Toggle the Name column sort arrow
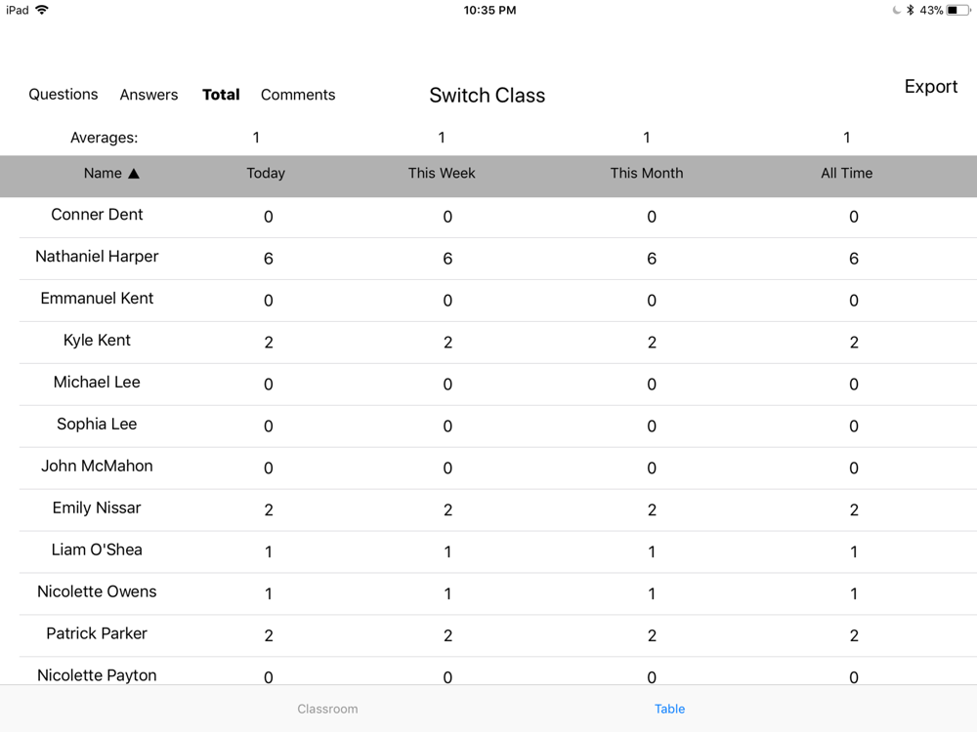 [133, 174]
